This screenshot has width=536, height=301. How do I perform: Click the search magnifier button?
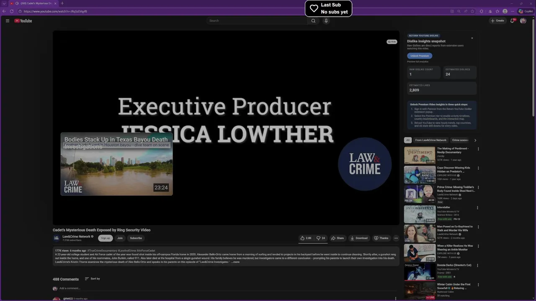313,20
